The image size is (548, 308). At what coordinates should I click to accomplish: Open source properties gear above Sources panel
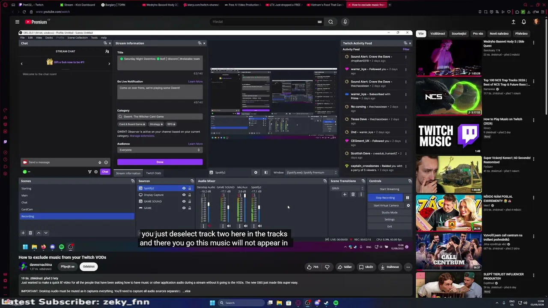(x=256, y=172)
